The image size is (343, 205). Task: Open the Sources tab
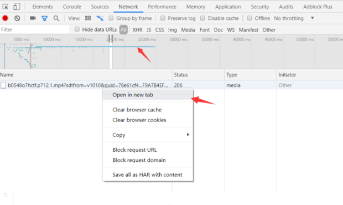click(x=100, y=7)
